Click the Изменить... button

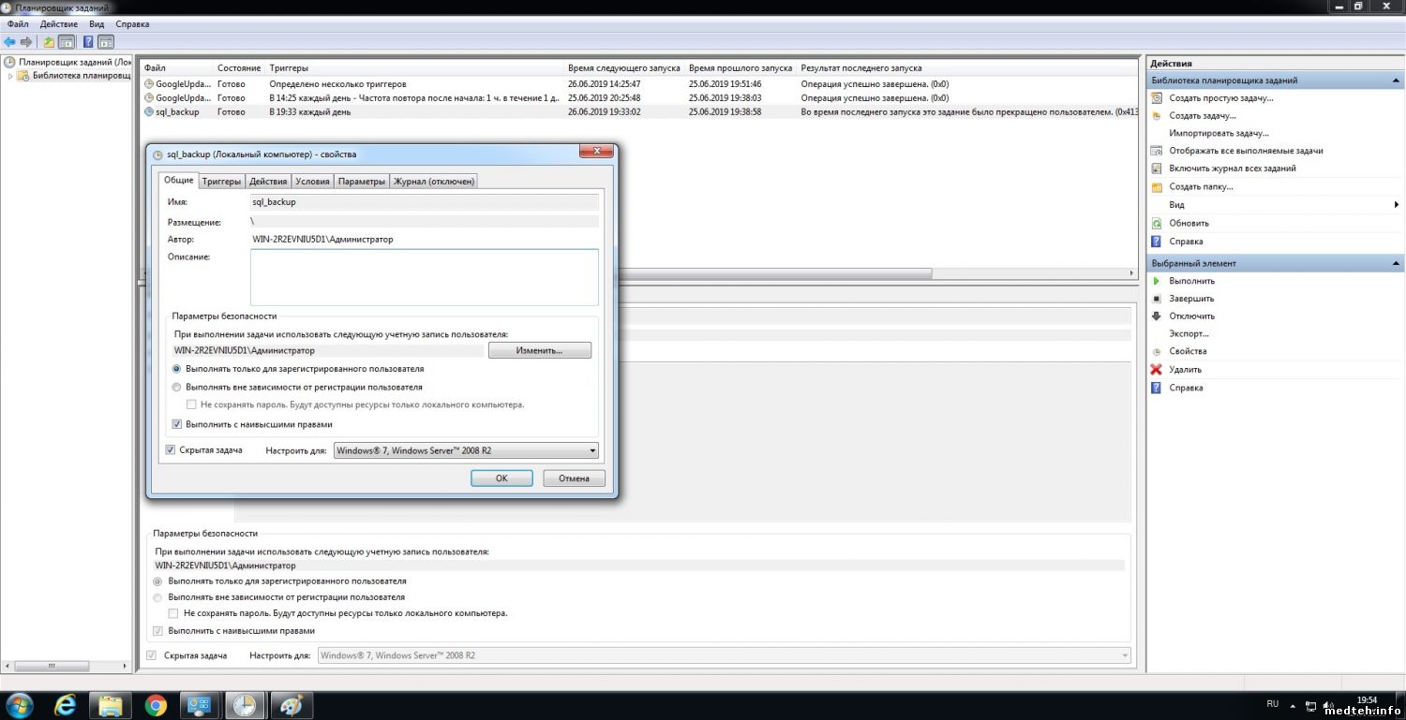coord(539,350)
